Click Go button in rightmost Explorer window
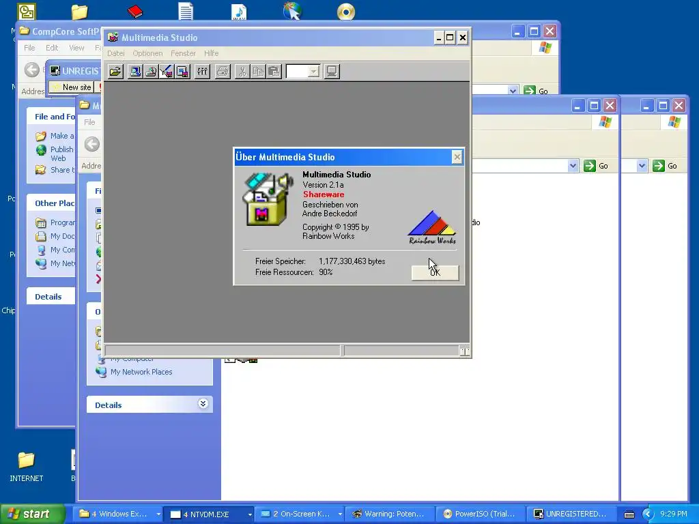Screen dimensions: 699x524 [x=665, y=166]
